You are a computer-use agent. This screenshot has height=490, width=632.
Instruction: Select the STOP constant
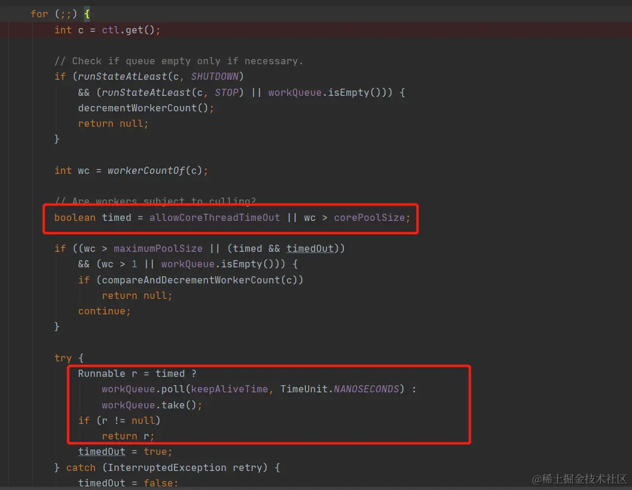coord(227,93)
